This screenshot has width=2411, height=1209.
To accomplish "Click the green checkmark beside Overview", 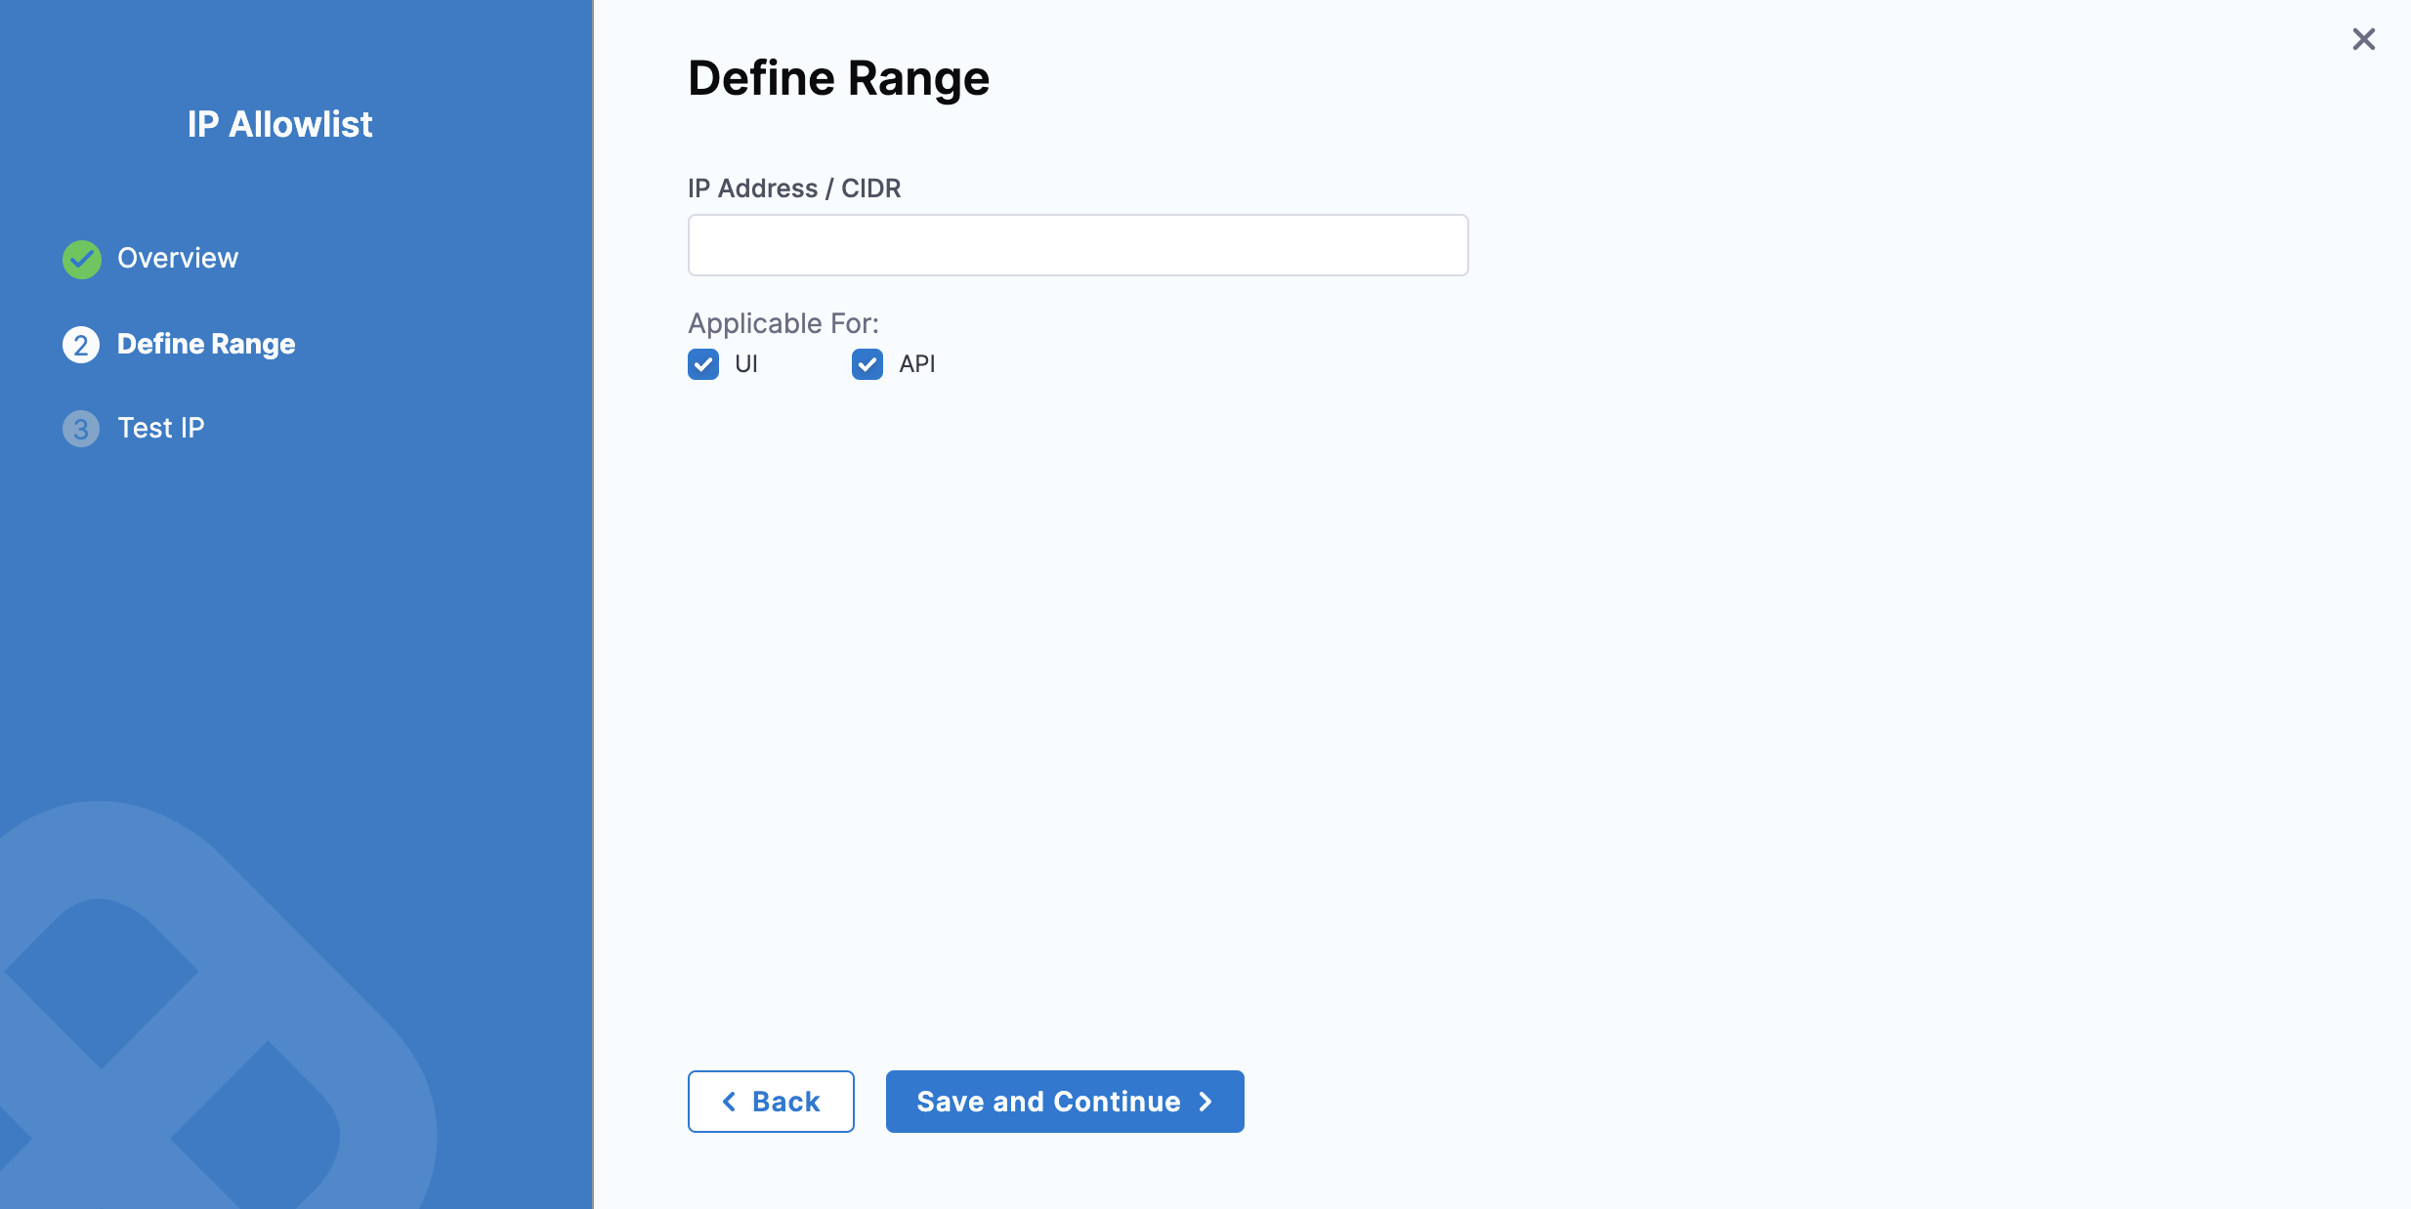I will click(82, 259).
